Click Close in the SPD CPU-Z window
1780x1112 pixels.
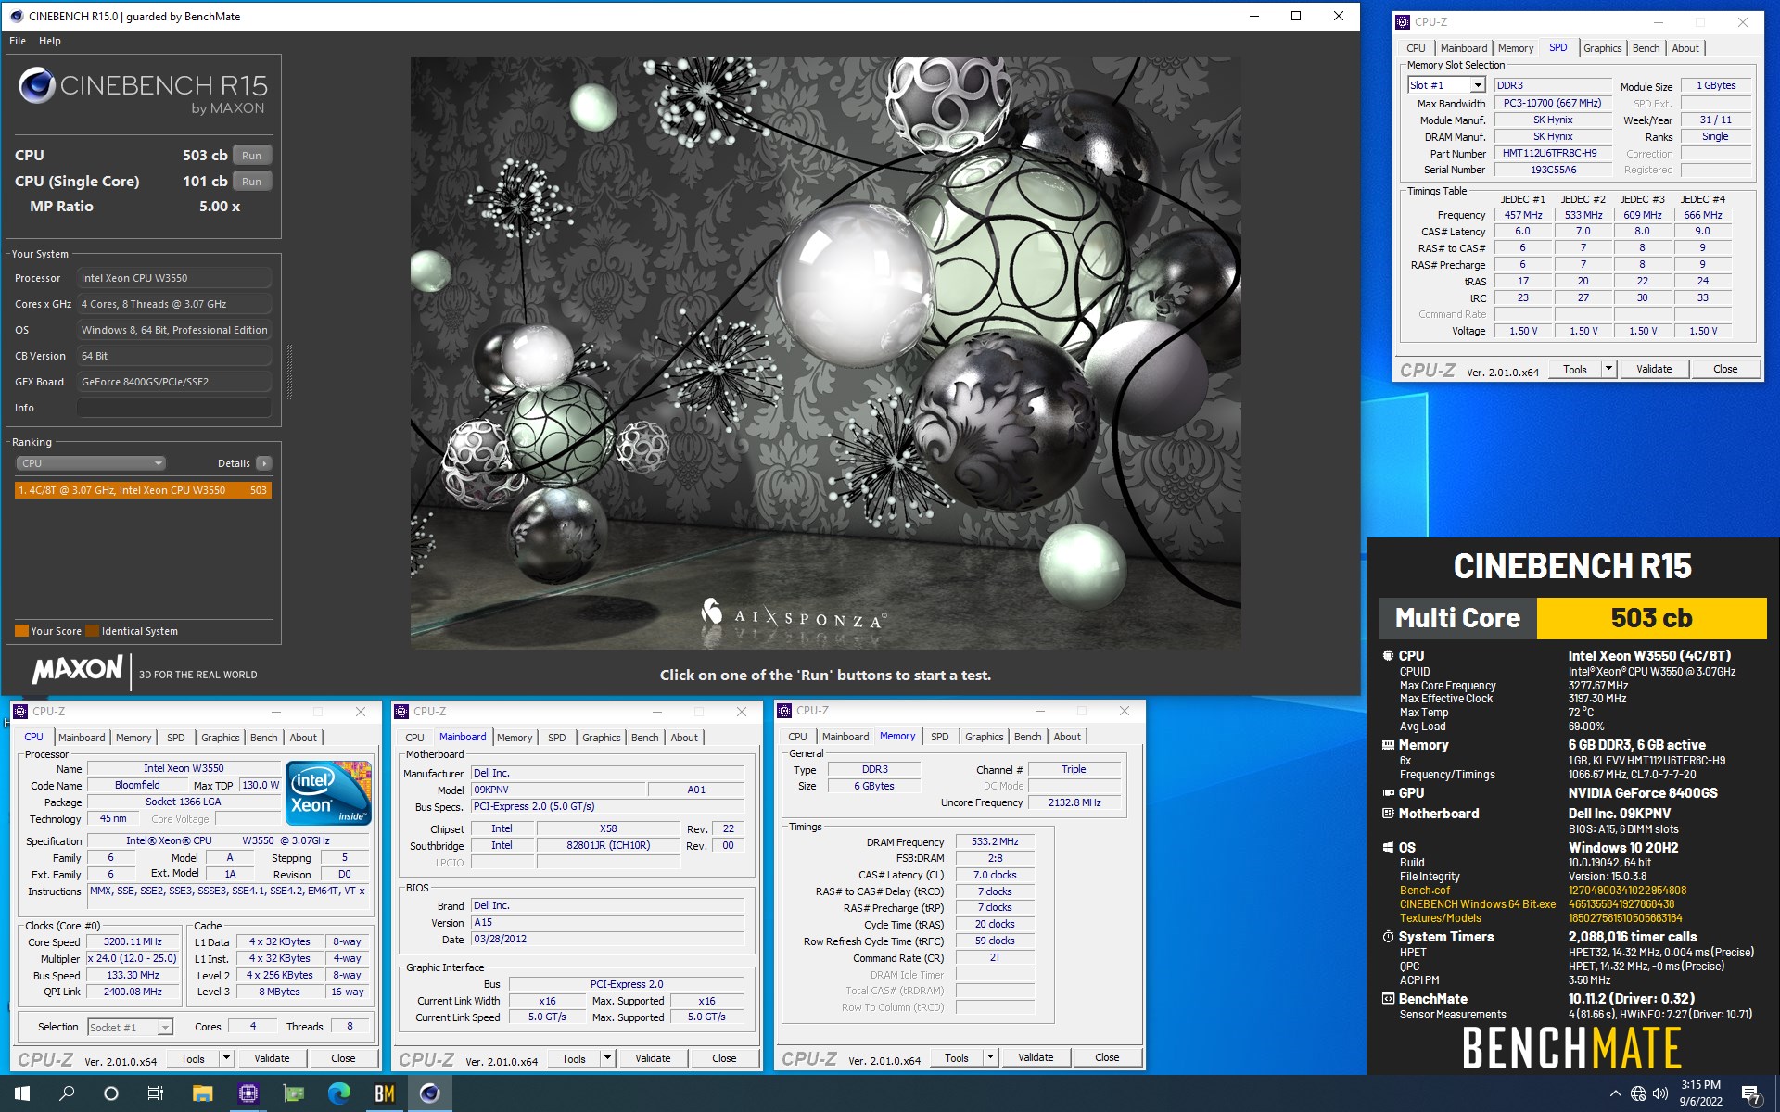(x=1725, y=369)
